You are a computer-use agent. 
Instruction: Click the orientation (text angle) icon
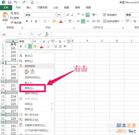click(x=94, y=15)
